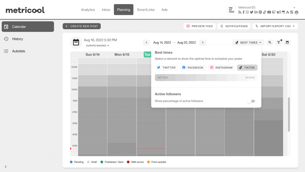
Task: Click the Aug 14, 2022 start date
Action: 162,42
